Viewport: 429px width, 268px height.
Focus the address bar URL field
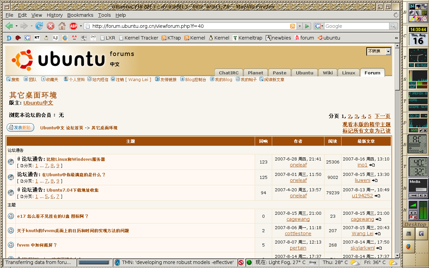(x=190, y=26)
